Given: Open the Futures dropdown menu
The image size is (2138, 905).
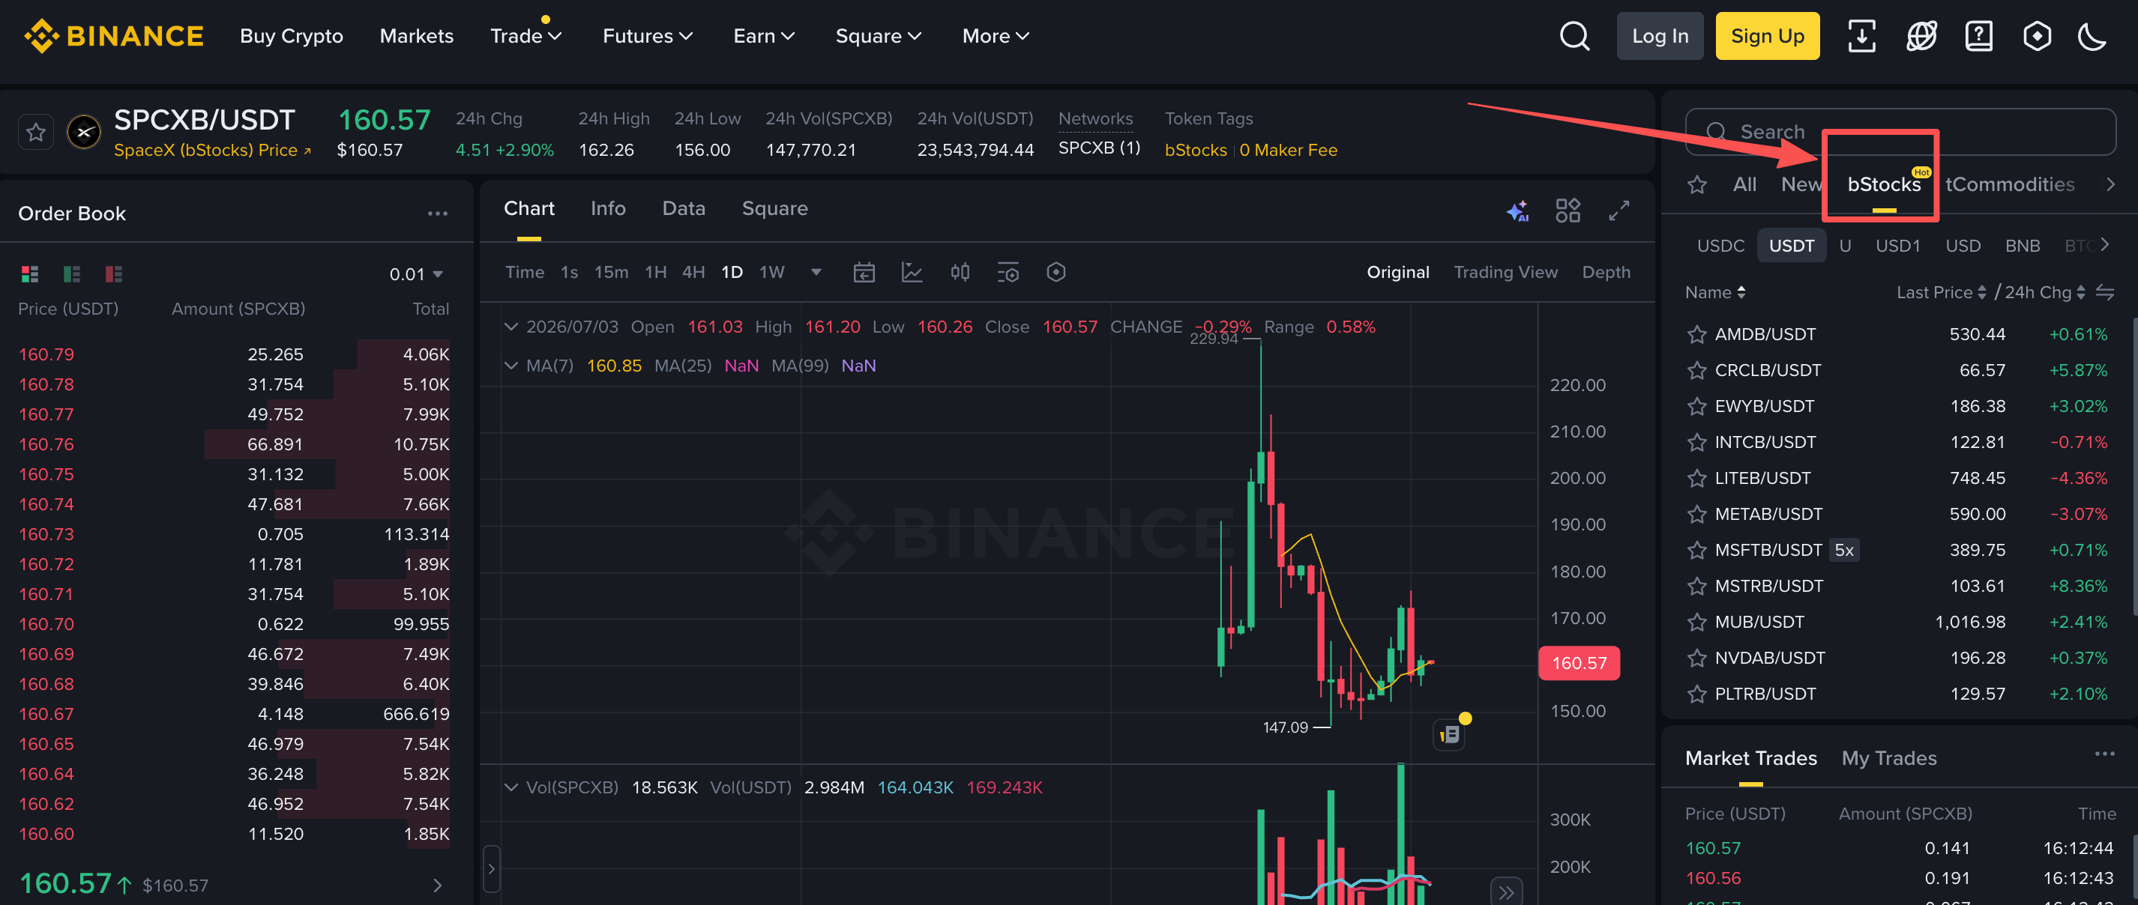Looking at the screenshot, I should [648, 36].
